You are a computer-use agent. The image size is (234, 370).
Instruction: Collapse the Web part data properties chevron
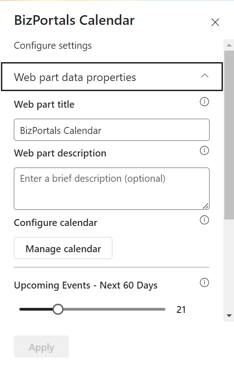click(205, 76)
